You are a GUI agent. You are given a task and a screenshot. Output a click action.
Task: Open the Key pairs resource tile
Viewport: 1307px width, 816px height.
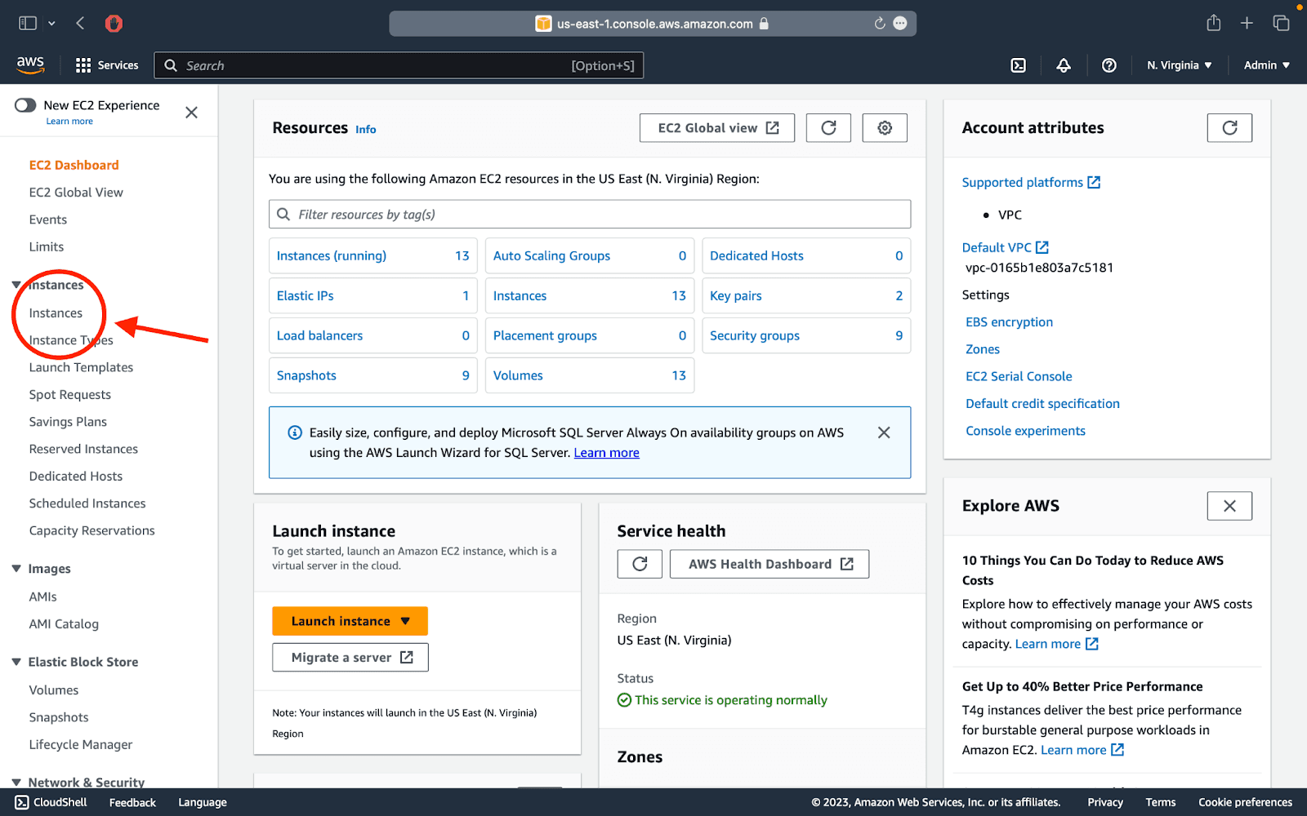[x=806, y=296]
